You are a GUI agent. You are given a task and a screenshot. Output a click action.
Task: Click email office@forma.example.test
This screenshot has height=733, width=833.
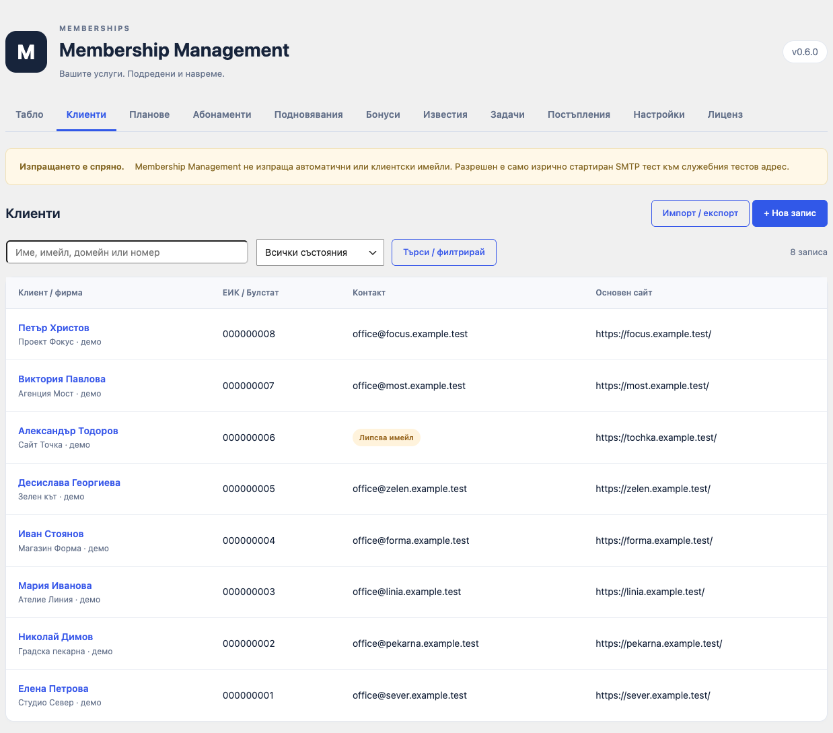[x=411, y=540]
